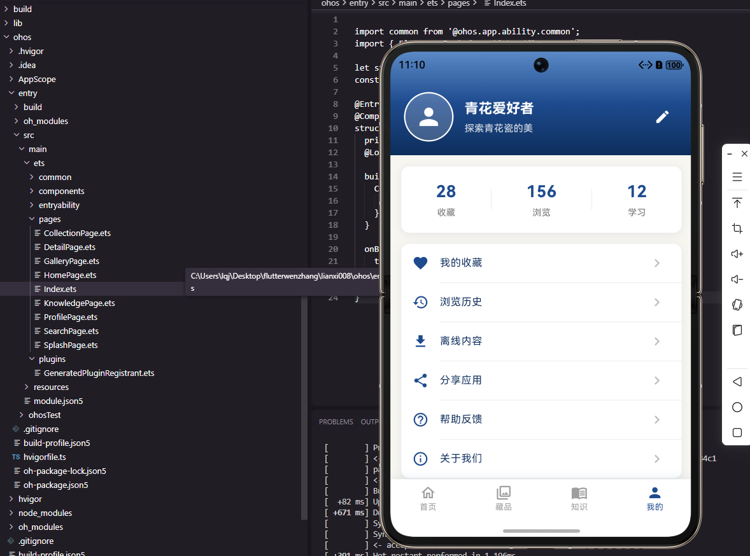Tap the history clock icon for 浏览历史
Viewport: 750px width, 556px height.
pyautogui.click(x=420, y=302)
